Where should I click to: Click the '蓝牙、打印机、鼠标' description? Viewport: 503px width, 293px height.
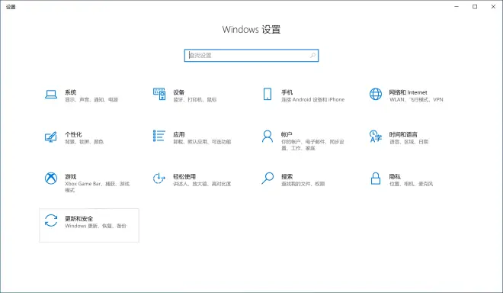tap(194, 100)
